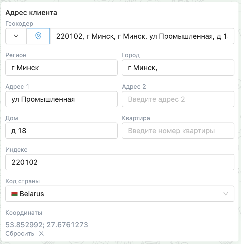Expand the geocoder dropdown chevron

coord(16,36)
